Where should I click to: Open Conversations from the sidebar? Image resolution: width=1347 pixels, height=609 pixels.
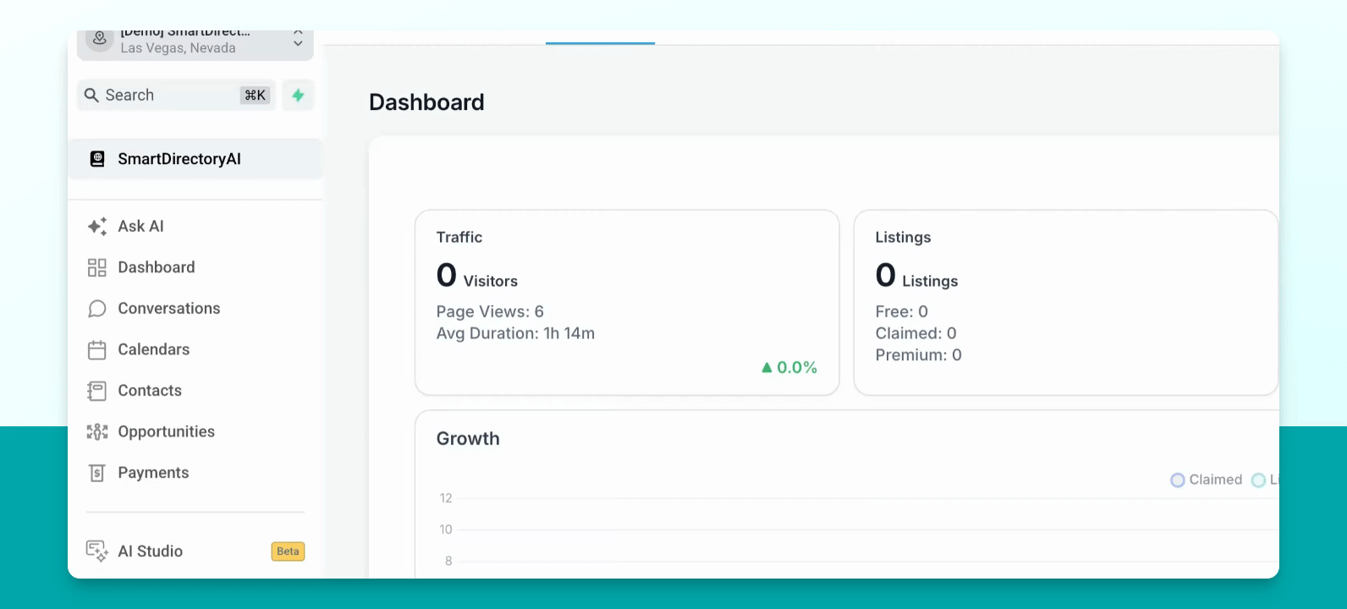click(x=195, y=309)
